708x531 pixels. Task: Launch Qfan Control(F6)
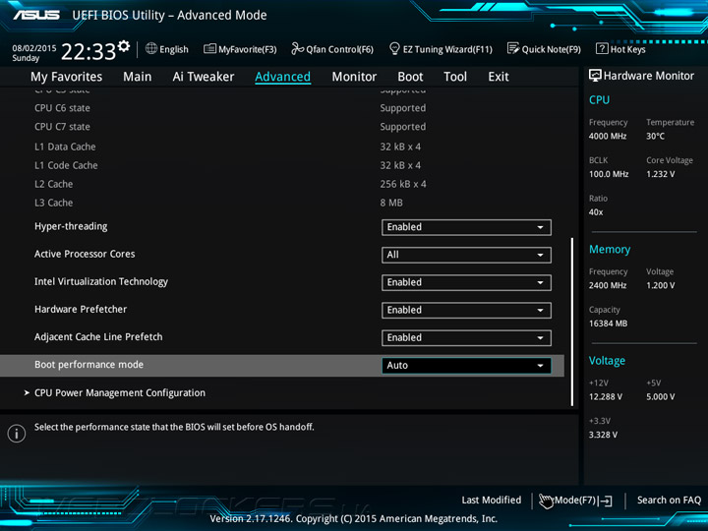pyautogui.click(x=332, y=49)
